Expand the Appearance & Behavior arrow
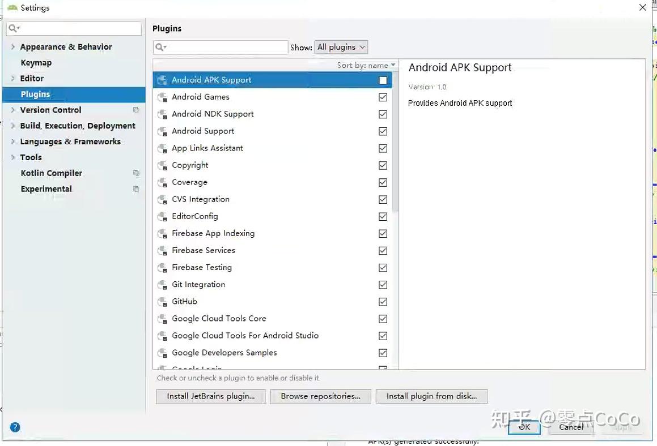 pos(13,47)
